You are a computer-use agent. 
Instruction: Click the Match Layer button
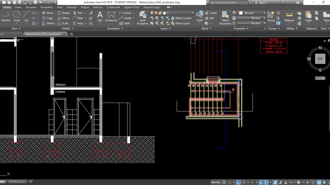[x=180, y=23]
